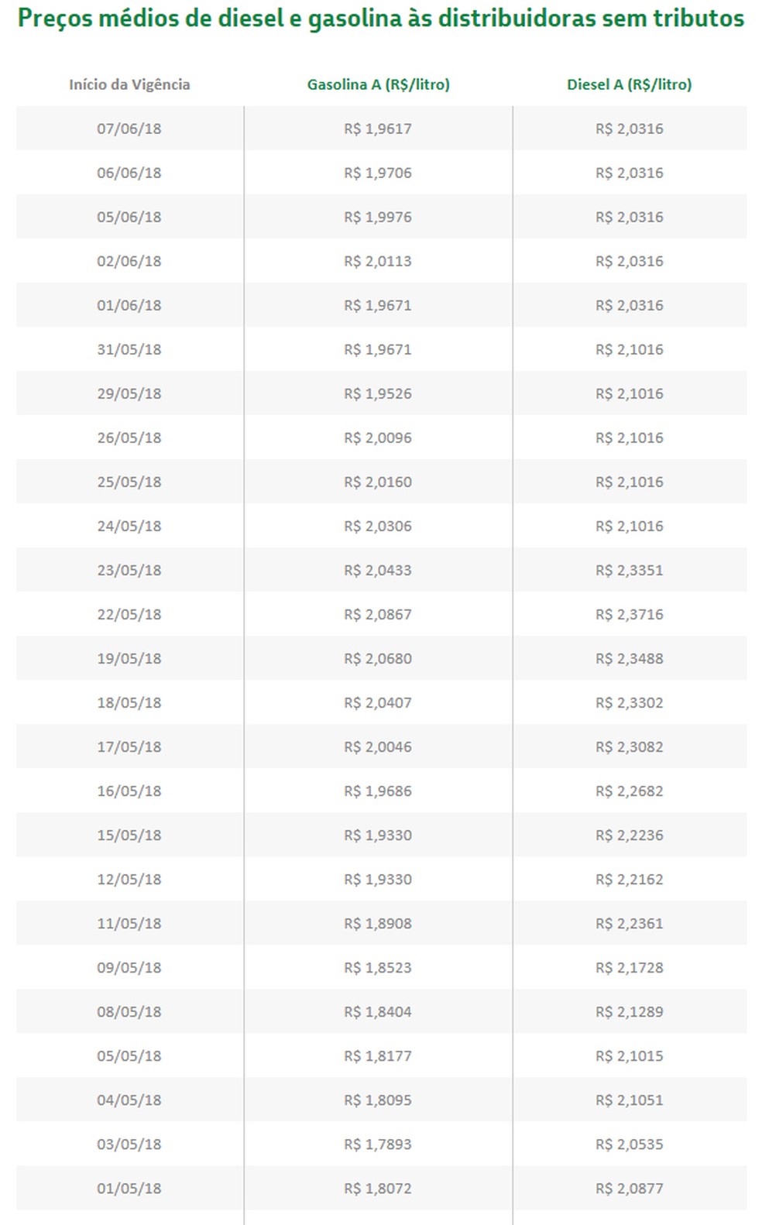Select gasoline price R$ 2,0113
This screenshot has width=762, height=1225.
coord(378,261)
